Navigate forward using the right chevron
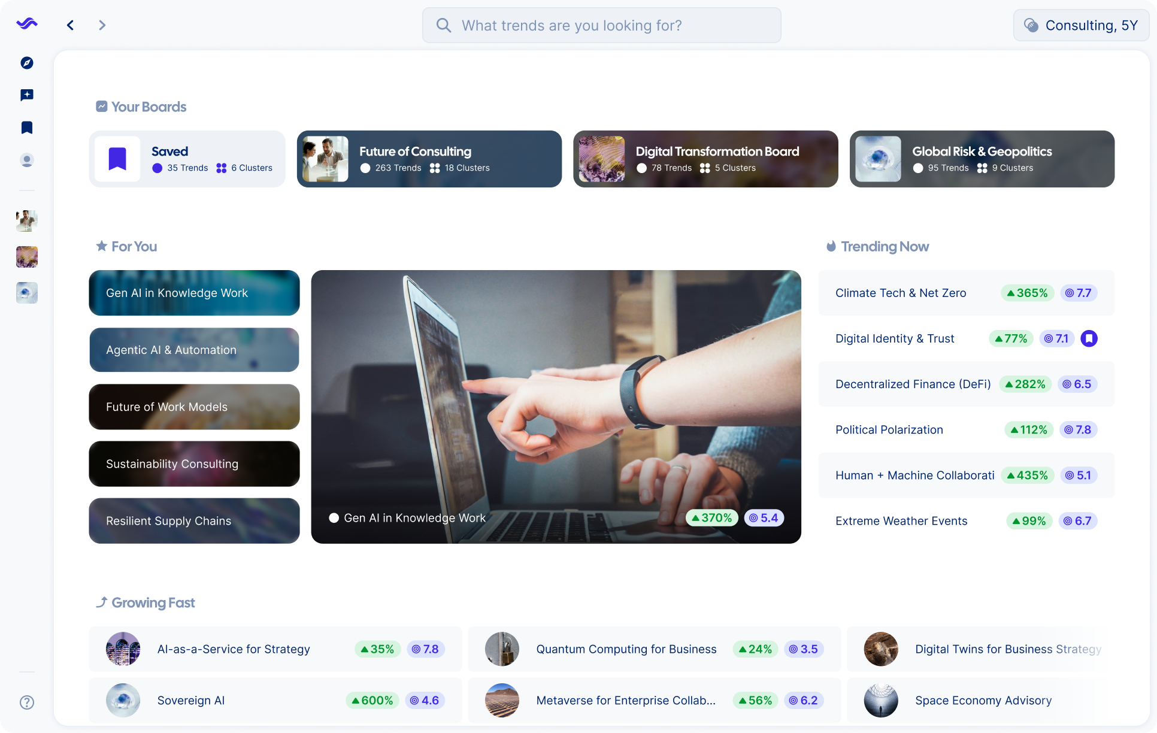This screenshot has width=1157, height=733. (x=102, y=25)
